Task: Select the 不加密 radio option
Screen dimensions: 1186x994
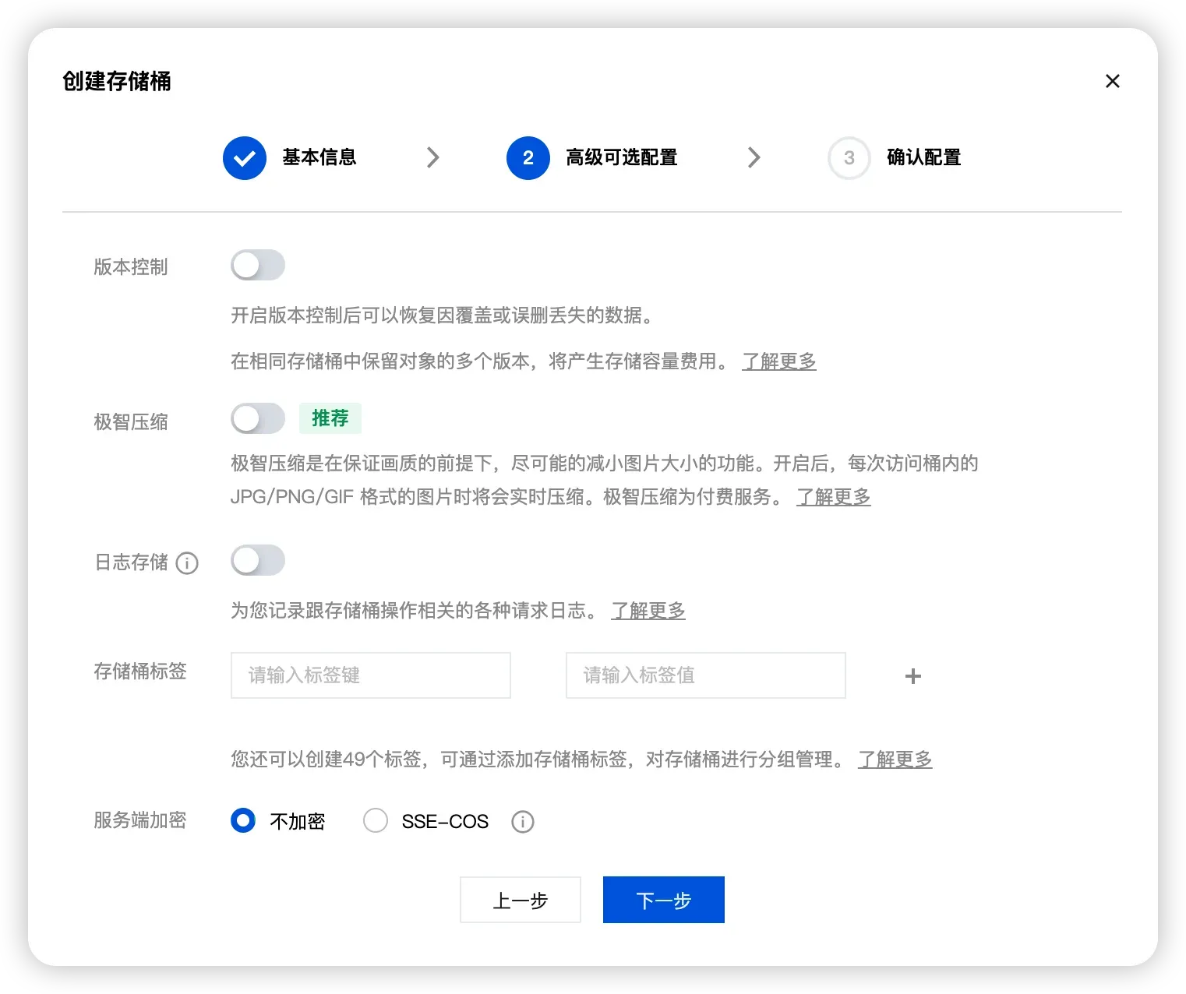Action: (243, 821)
